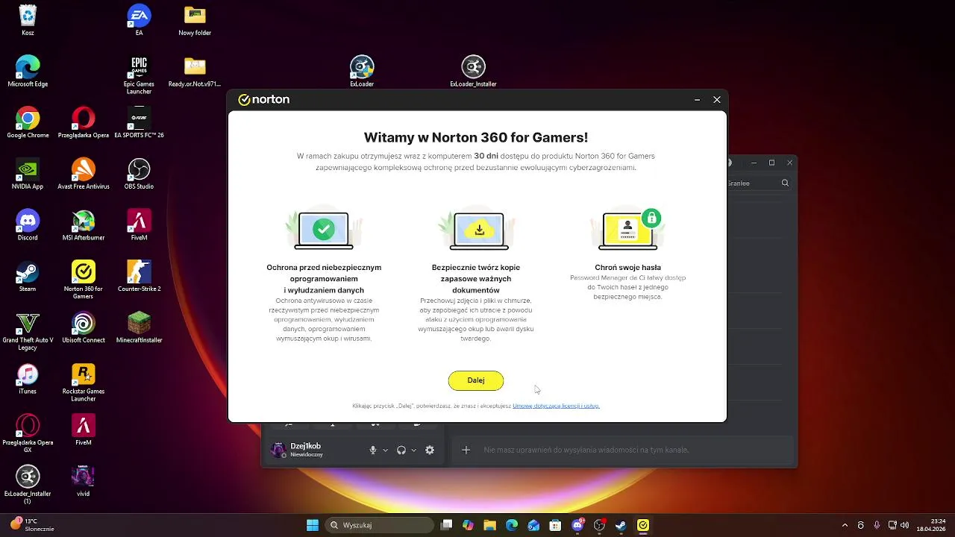
Task: Switch to Steam on the taskbar
Action: (x=621, y=525)
